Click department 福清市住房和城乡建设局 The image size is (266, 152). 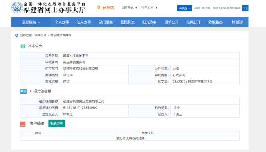coord(81,69)
